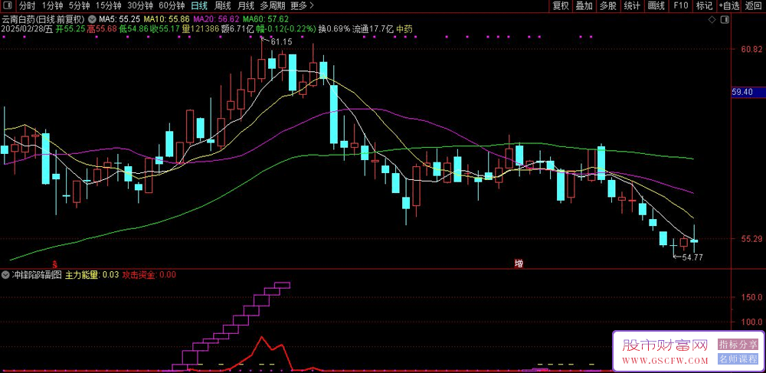Activate the 画线 drawing tool
The image size is (766, 373).
pyautogui.click(x=656, y=6)
